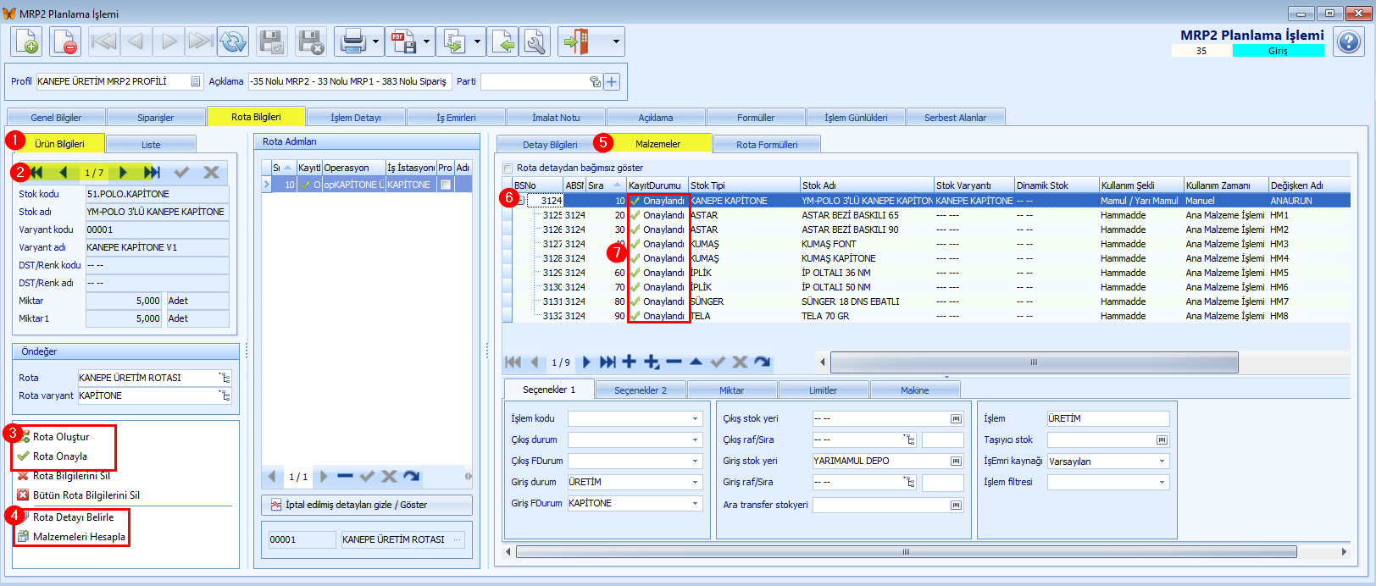Refresh data using the blue circular arrows icon
Image resolution: width=1376 pixels, height=586 pixels.
(x=233, y=41)
